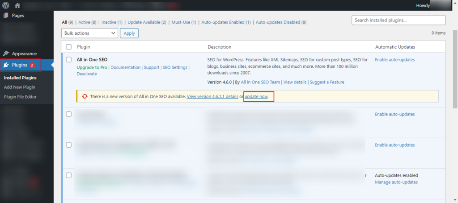Image resolution: width=458 pixels, height=203 pixels.
Task: Select the checkbox of the second plugin row
Action: [69, 114]
